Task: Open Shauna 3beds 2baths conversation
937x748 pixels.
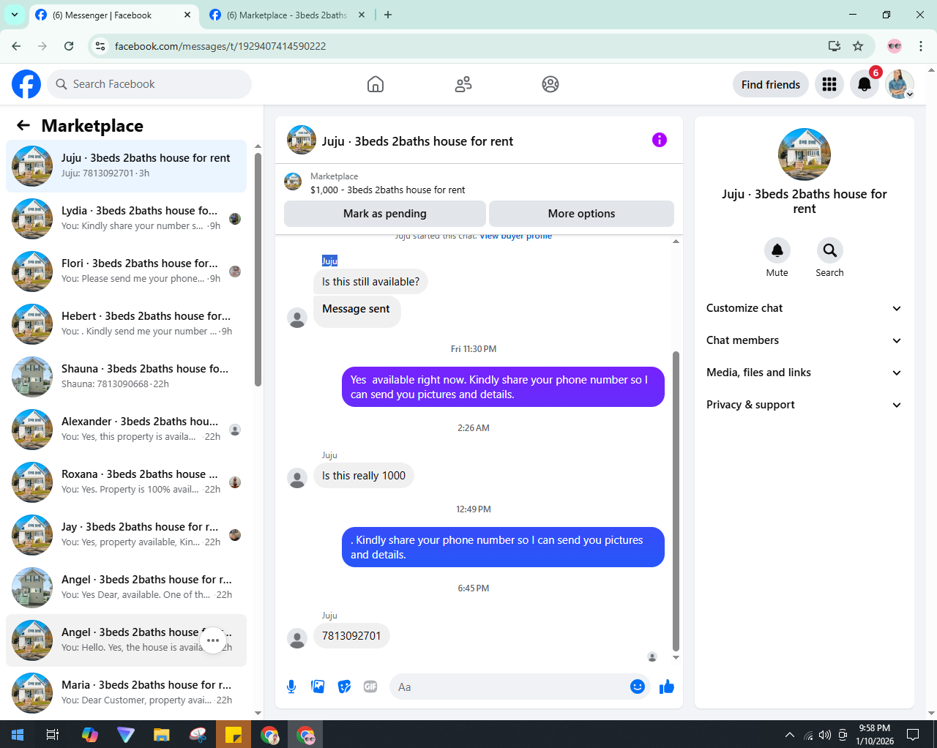Action: pyautogui.click(x=126, y=377)
